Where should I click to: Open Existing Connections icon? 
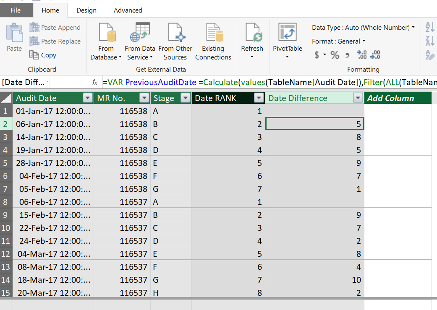[215, 32]
